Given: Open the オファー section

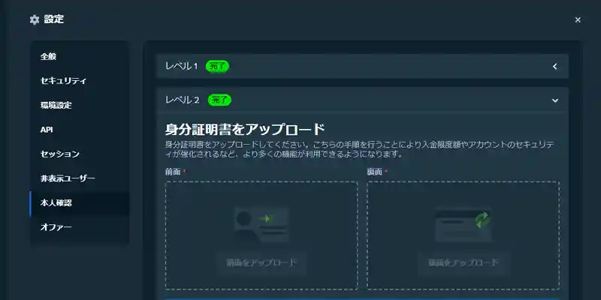Looking at the screenshot, I should point(56,226).
